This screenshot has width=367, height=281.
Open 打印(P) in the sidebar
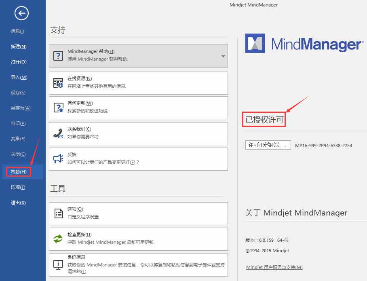(x=18, y=123)
